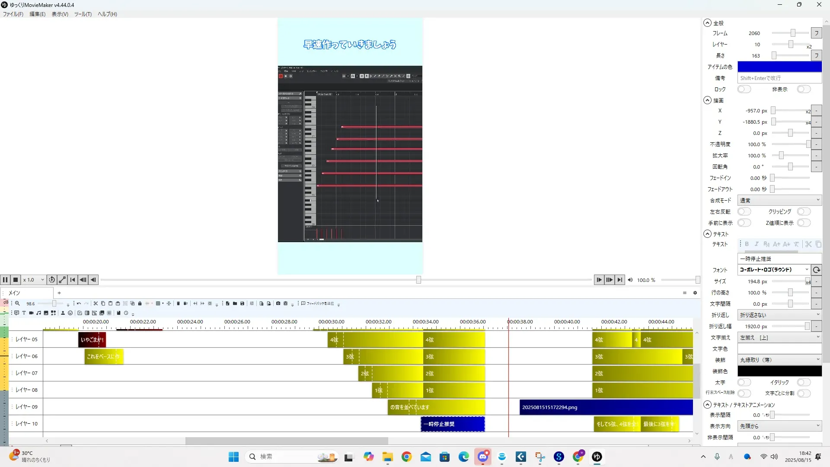Click the camera snapshot icon in the timeline toolbar
The height and width of the screenshot is (467, 830).
click(x=278, y=304)
